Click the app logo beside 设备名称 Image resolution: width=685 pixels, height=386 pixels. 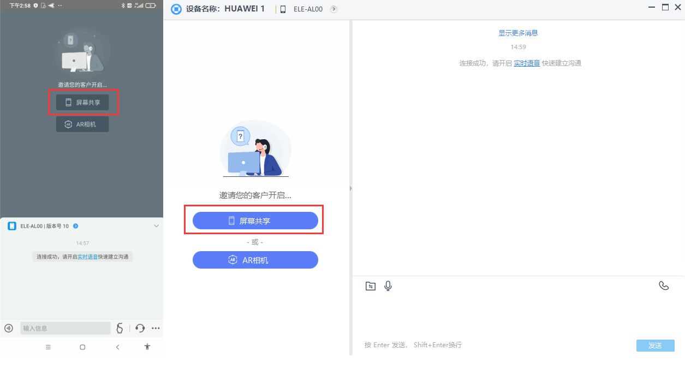(x=176, y=9)
